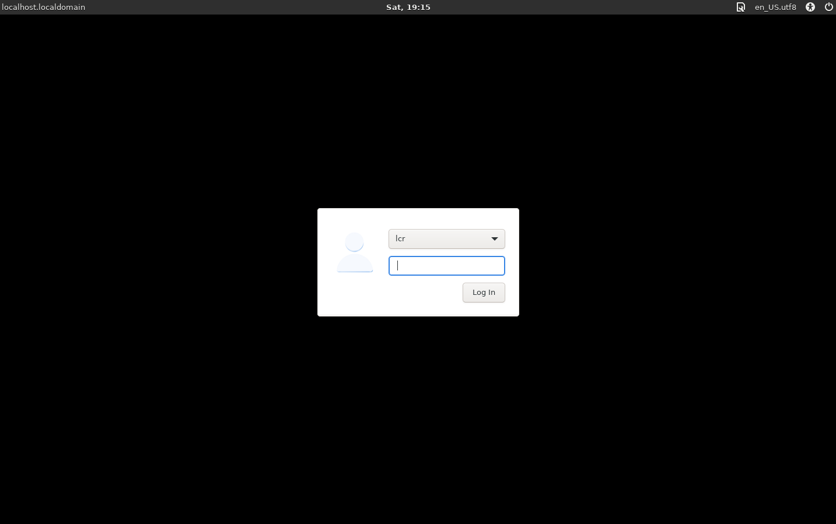Viewport: 836px width, 524px height.
Task: Click the user avatar silhouette
Action: (355, 252)
